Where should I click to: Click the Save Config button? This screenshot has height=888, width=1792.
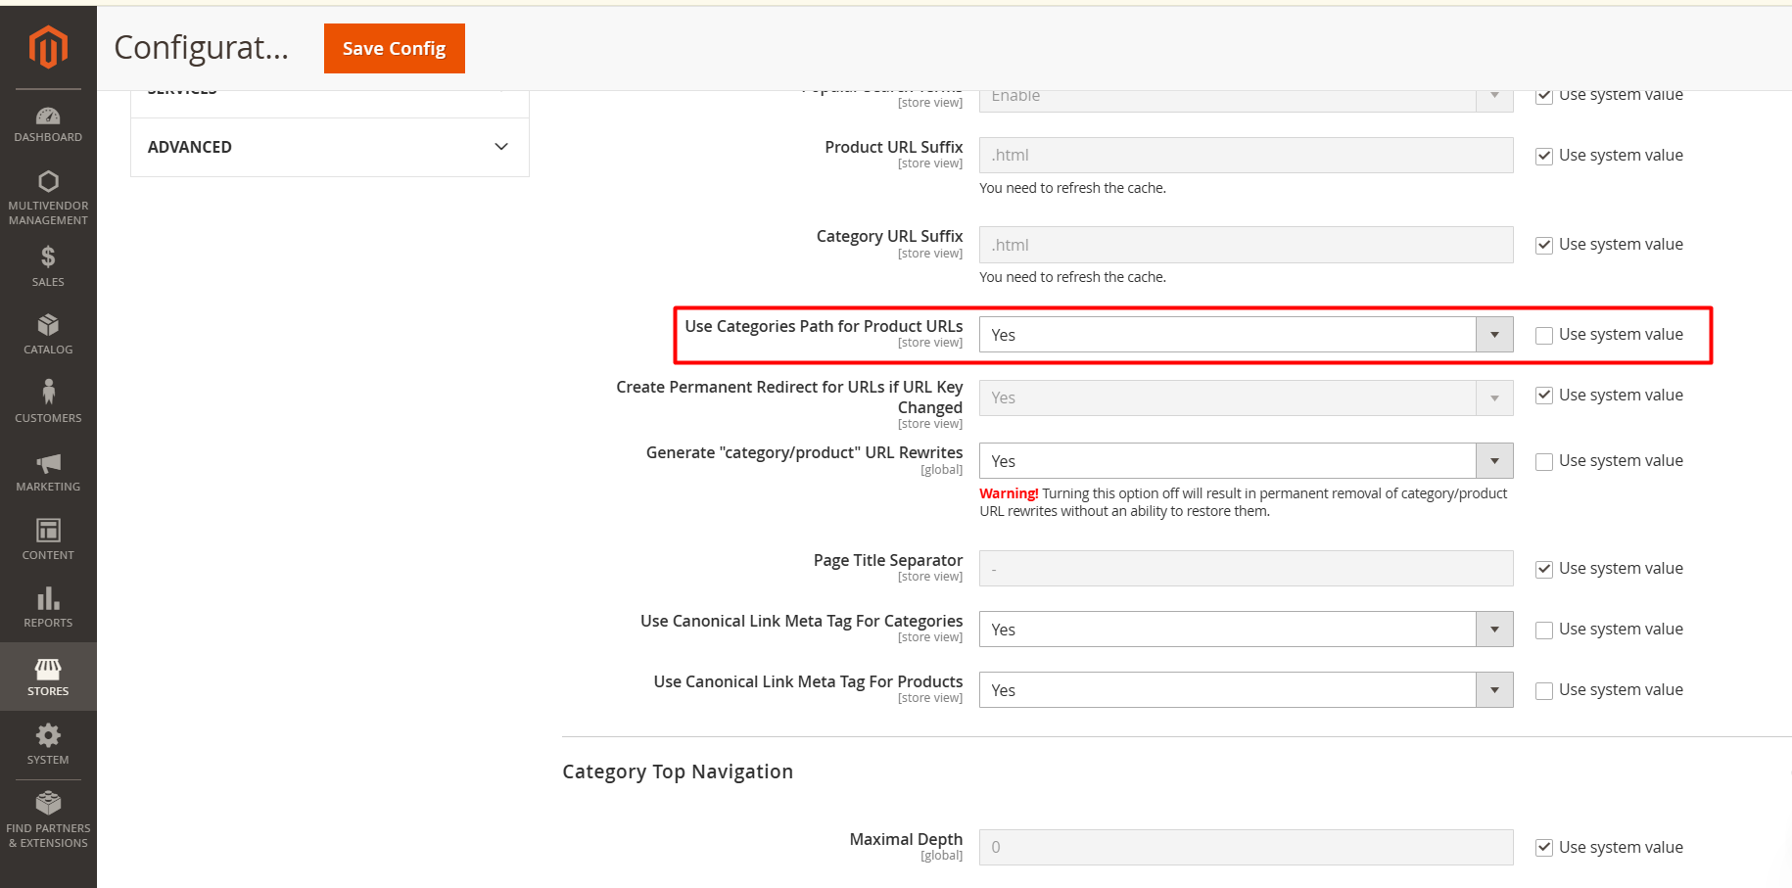click(395, 48)
